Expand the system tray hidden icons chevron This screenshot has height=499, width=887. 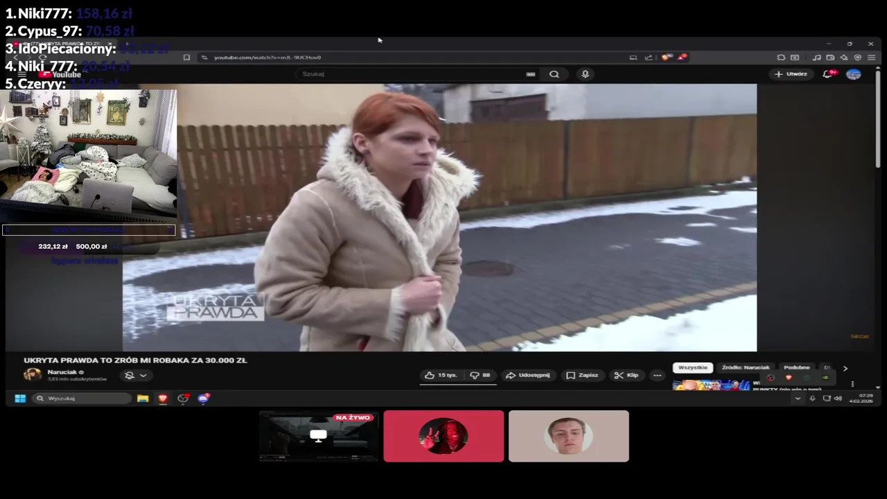point(798,399)
